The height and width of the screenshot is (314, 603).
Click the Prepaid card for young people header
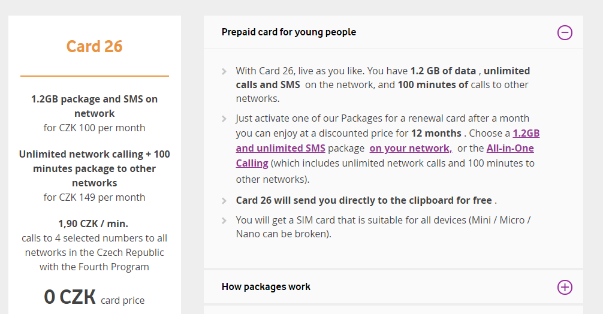click(x=289, y=32)
